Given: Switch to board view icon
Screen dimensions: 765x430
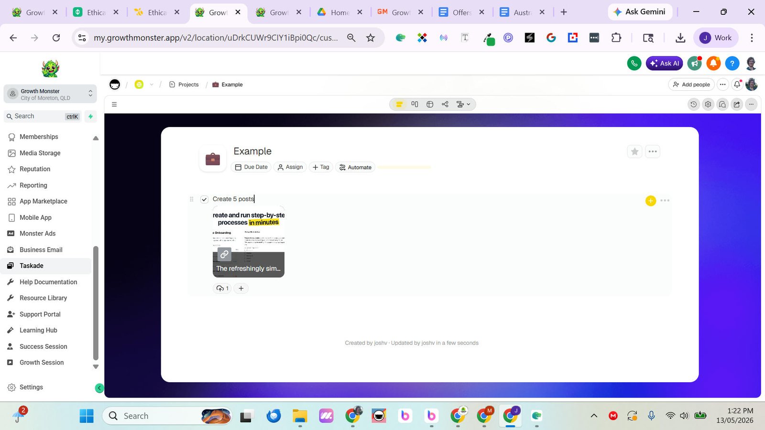Looking at the screenshot, I should (415, 104).
